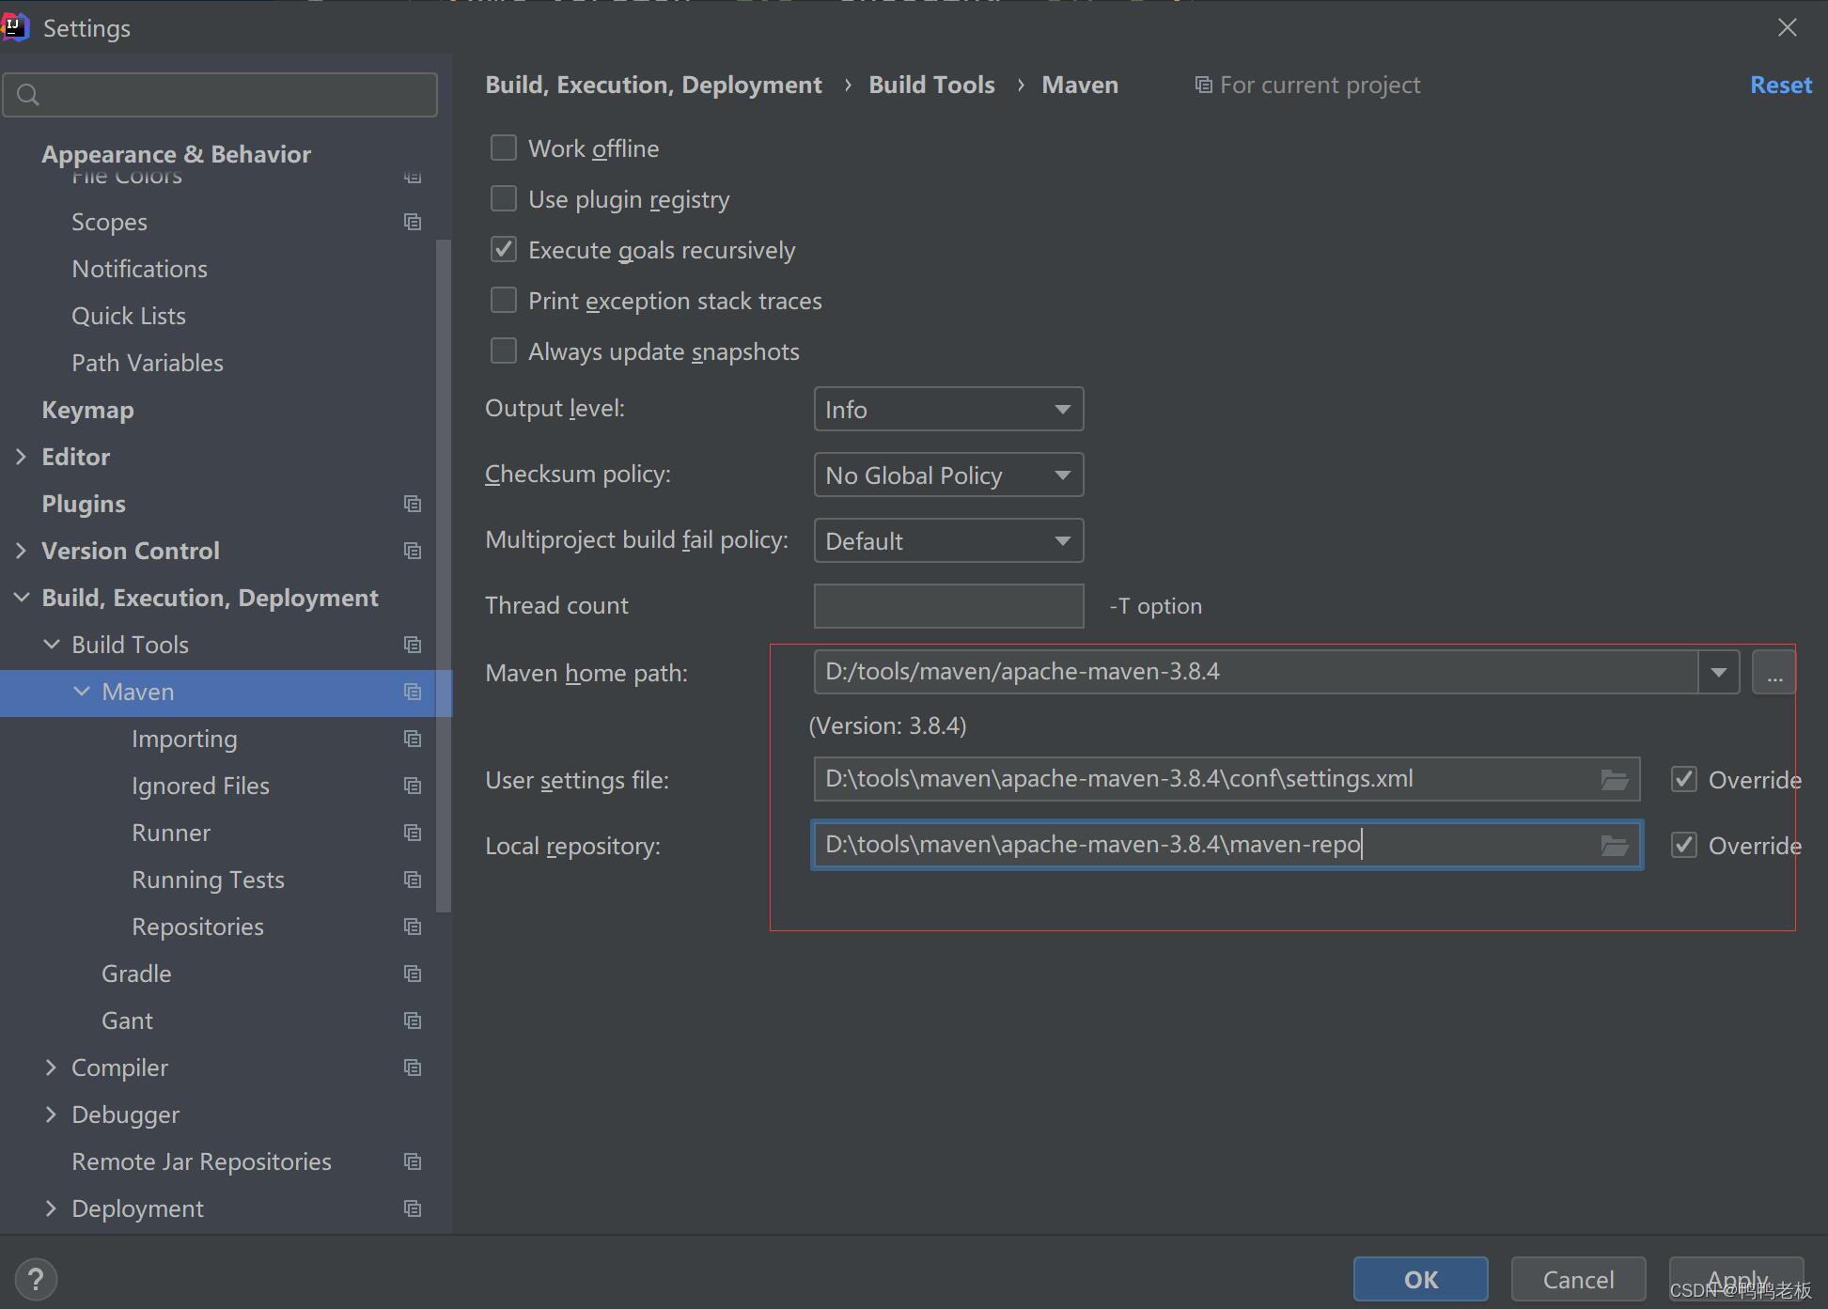
Task: Click the project-level icon beside Runner
Action: [413, 833]
